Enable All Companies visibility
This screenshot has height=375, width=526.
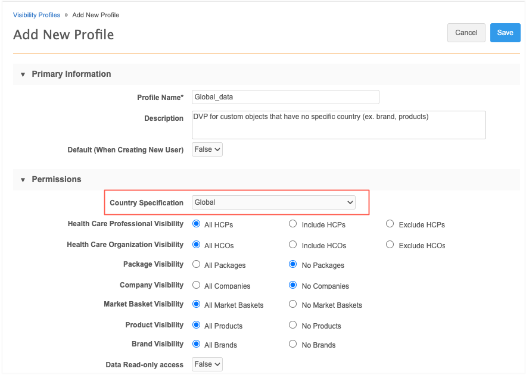(x=196, y=285)
